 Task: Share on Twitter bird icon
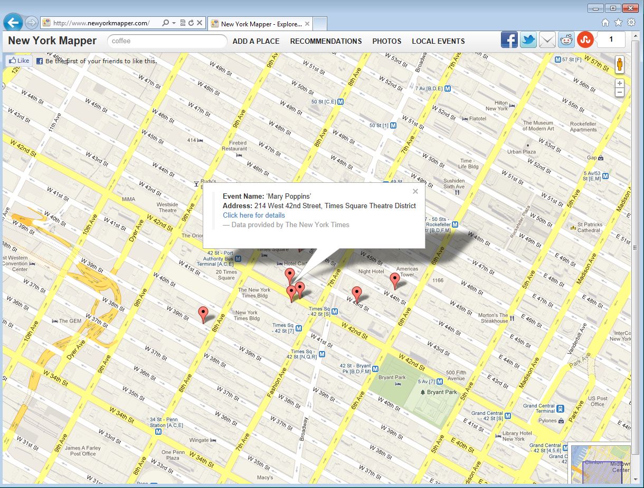tap(528, 40)
